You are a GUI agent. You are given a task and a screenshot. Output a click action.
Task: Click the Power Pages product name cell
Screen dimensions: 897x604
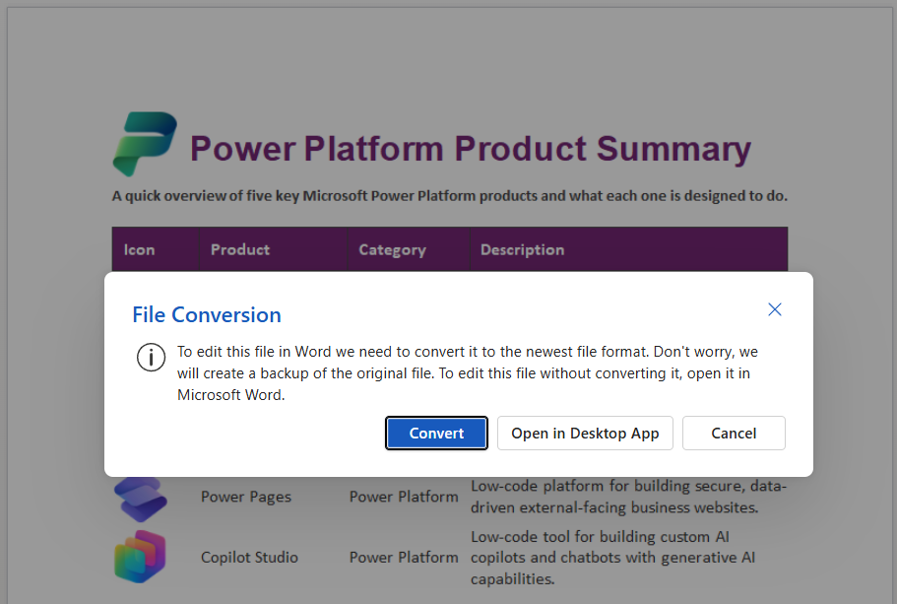[x=245, y=497]
